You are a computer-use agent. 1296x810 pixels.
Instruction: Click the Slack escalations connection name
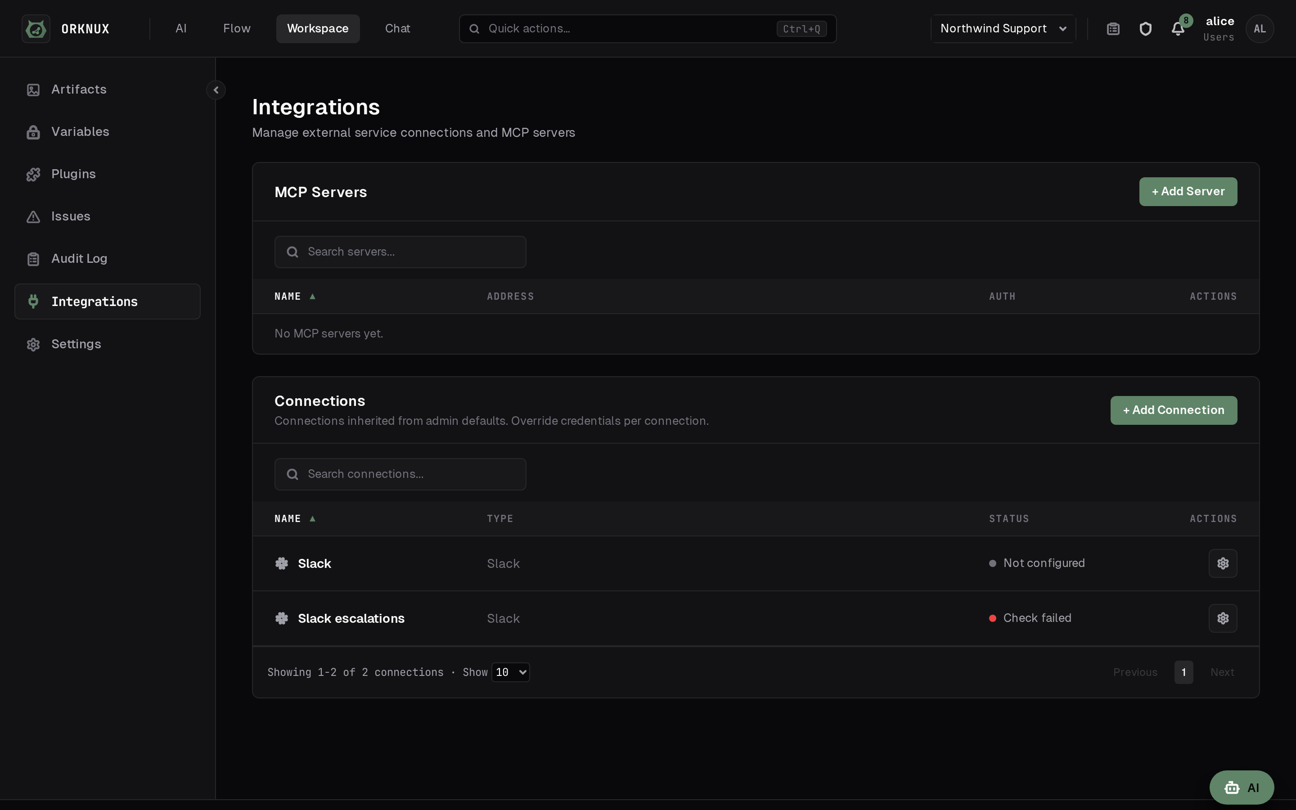[x=351, y=618]
